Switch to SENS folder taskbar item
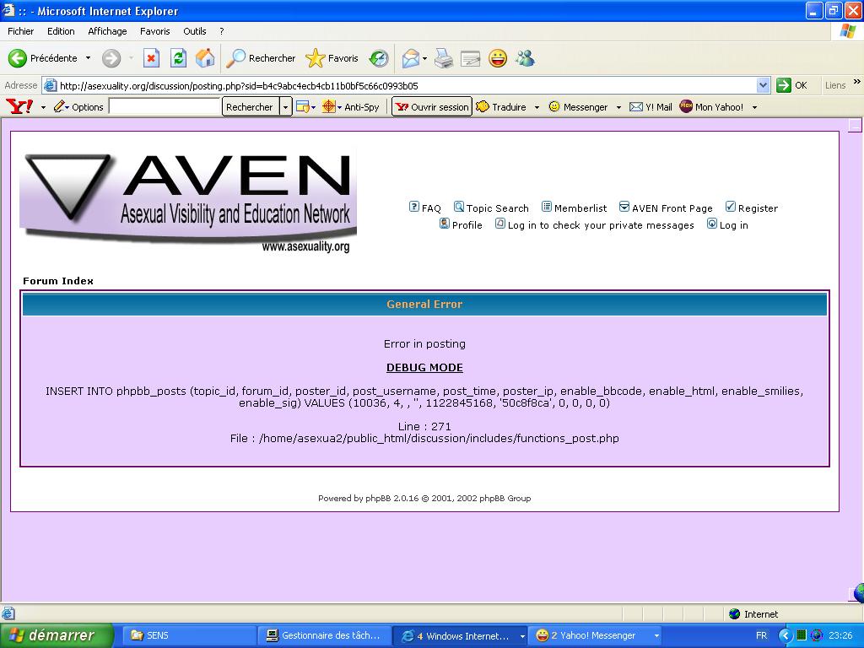 pyautogui.click(x=188, y=635)
